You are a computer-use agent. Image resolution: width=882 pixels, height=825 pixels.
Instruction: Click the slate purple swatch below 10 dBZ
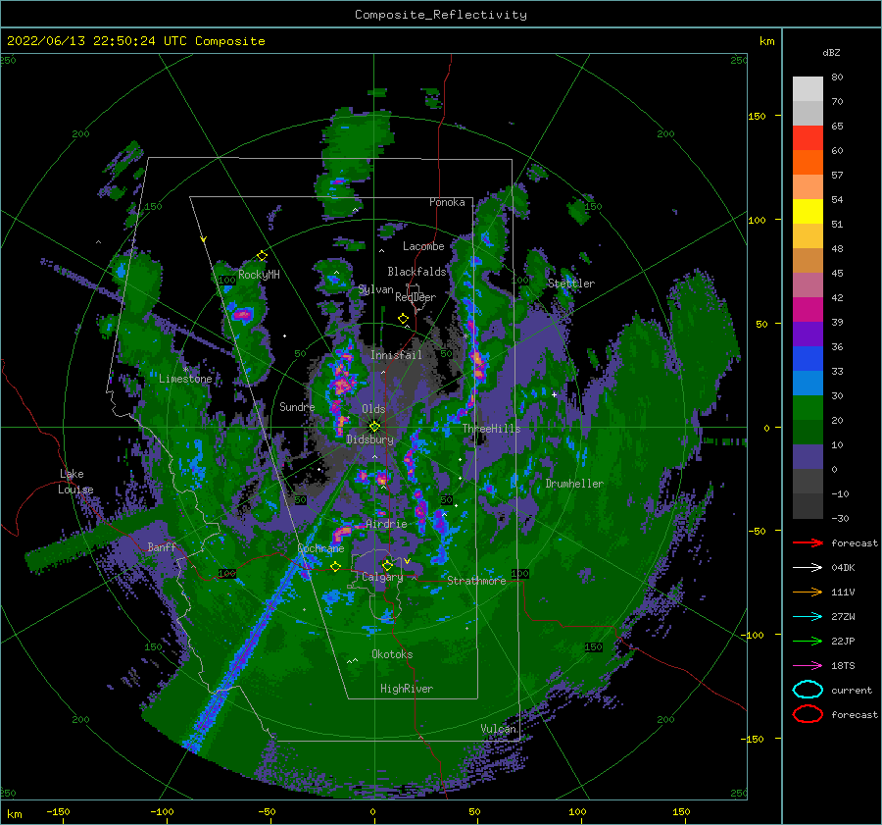click(x=808, y=457)
